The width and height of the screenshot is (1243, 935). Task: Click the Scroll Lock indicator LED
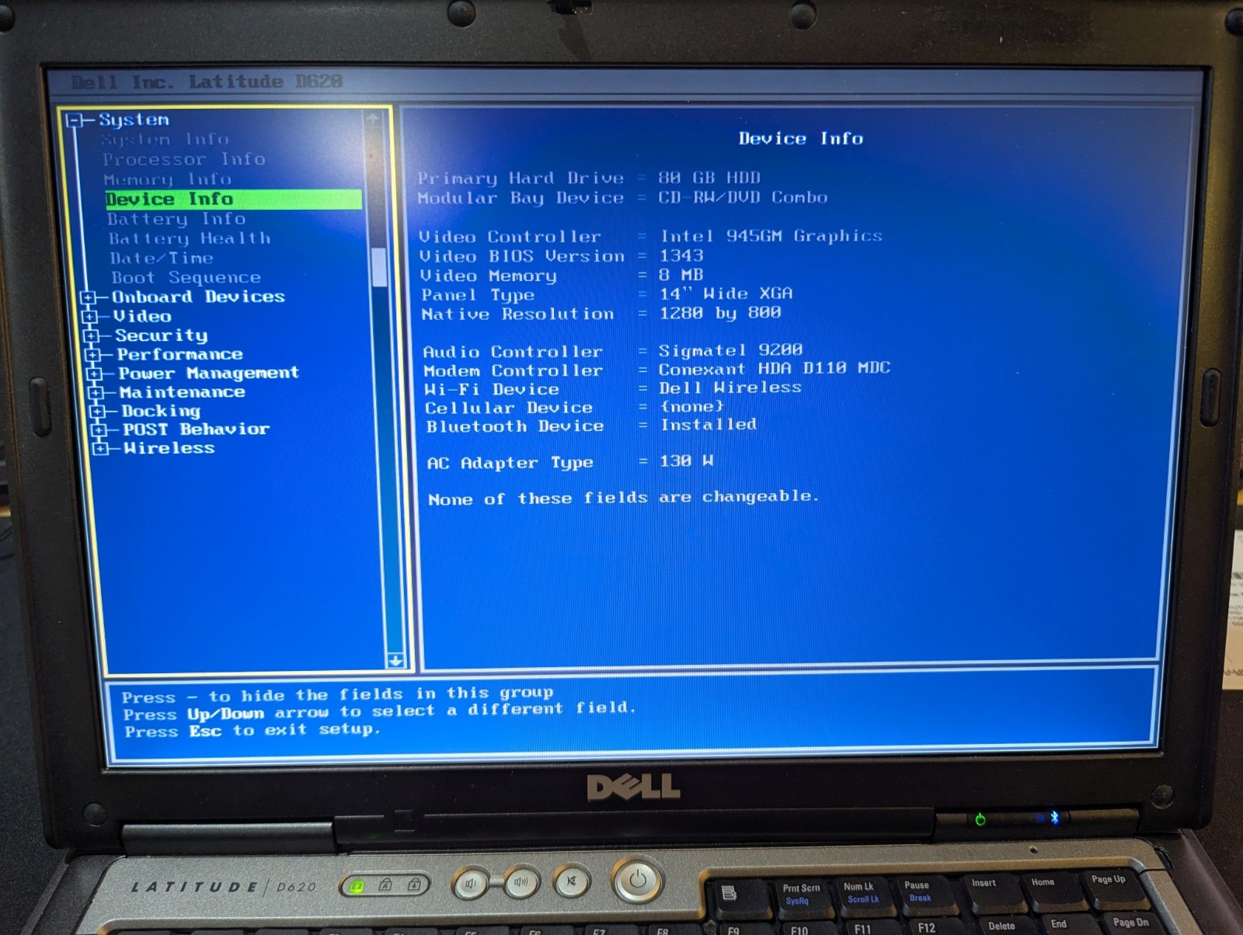tap(414, 885)
